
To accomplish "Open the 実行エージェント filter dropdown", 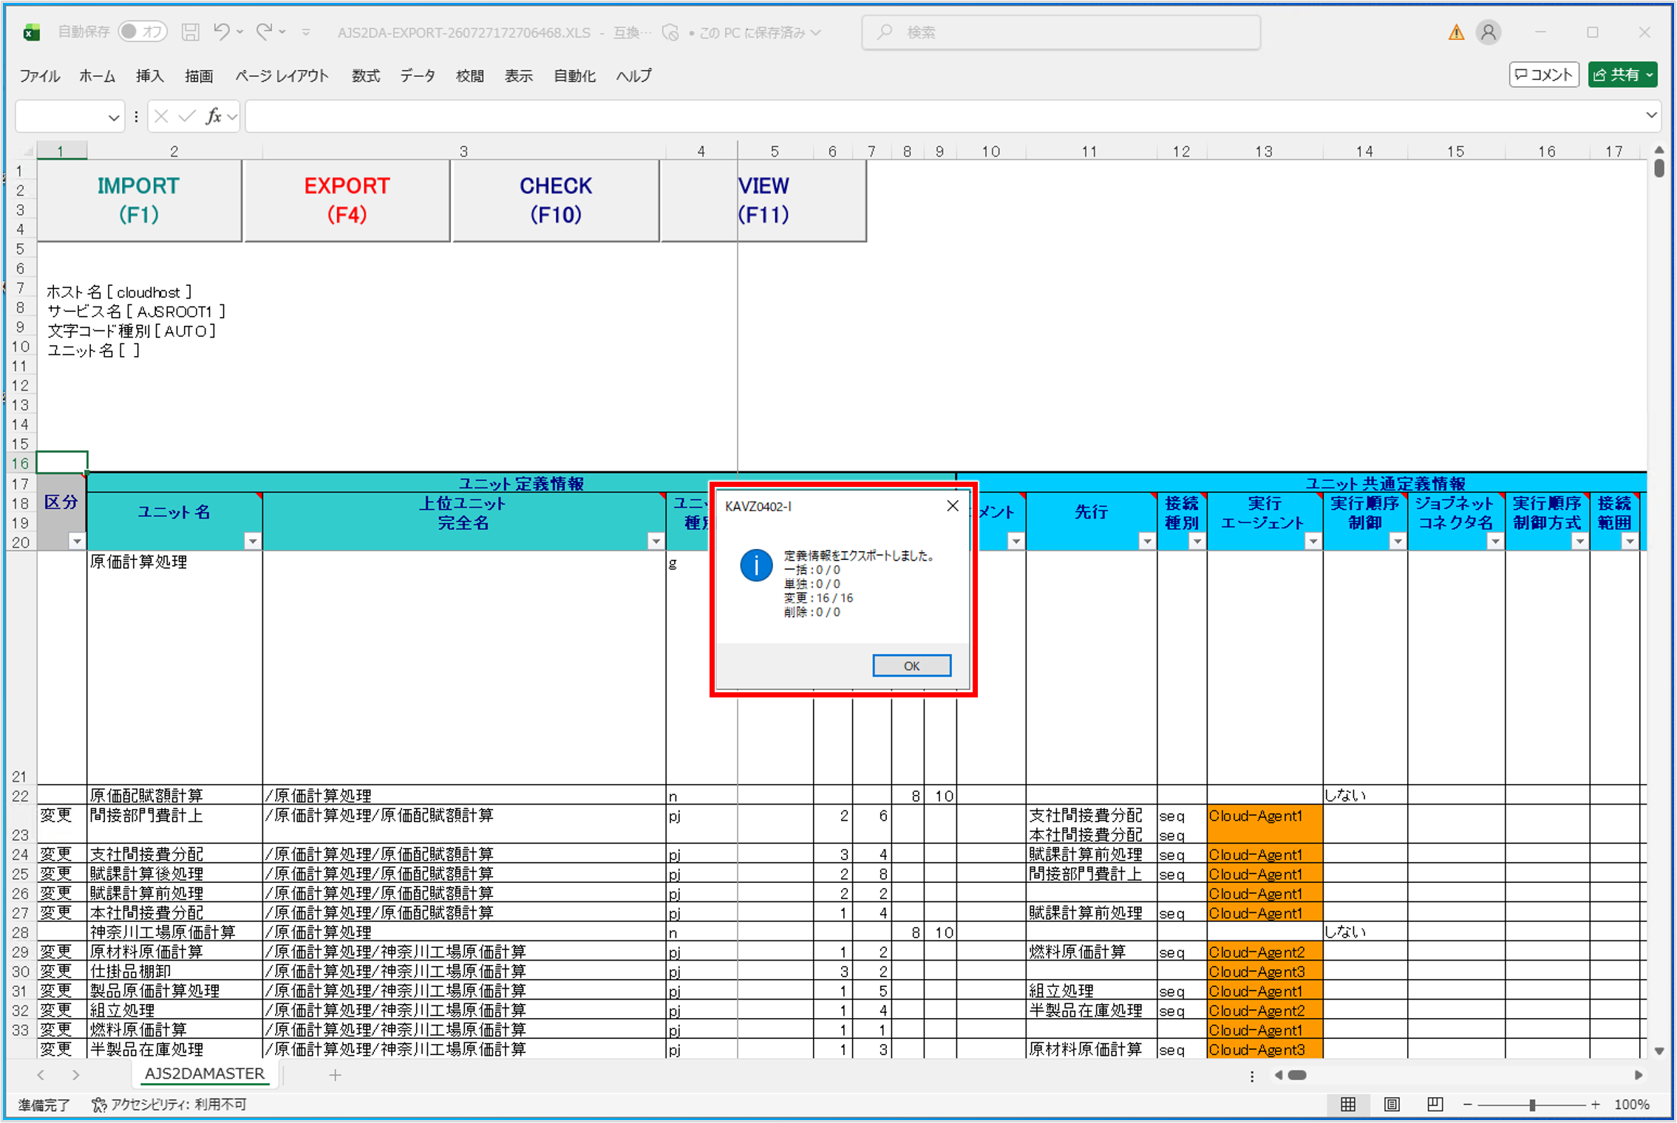I will click(1313, 542).
